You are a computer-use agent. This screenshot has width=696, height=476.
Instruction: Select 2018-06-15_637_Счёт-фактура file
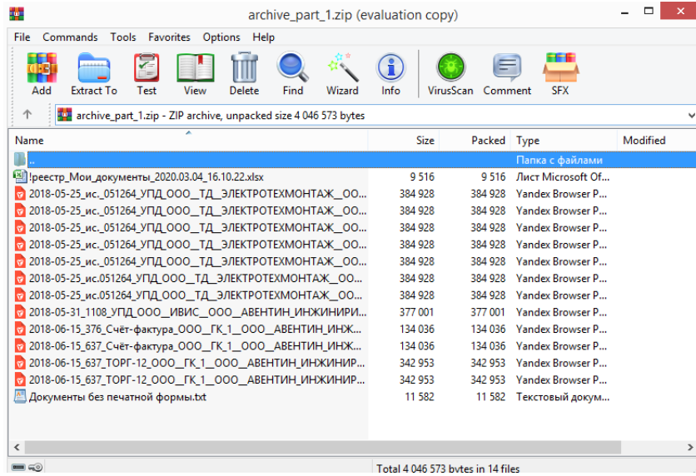pos(196,346)
